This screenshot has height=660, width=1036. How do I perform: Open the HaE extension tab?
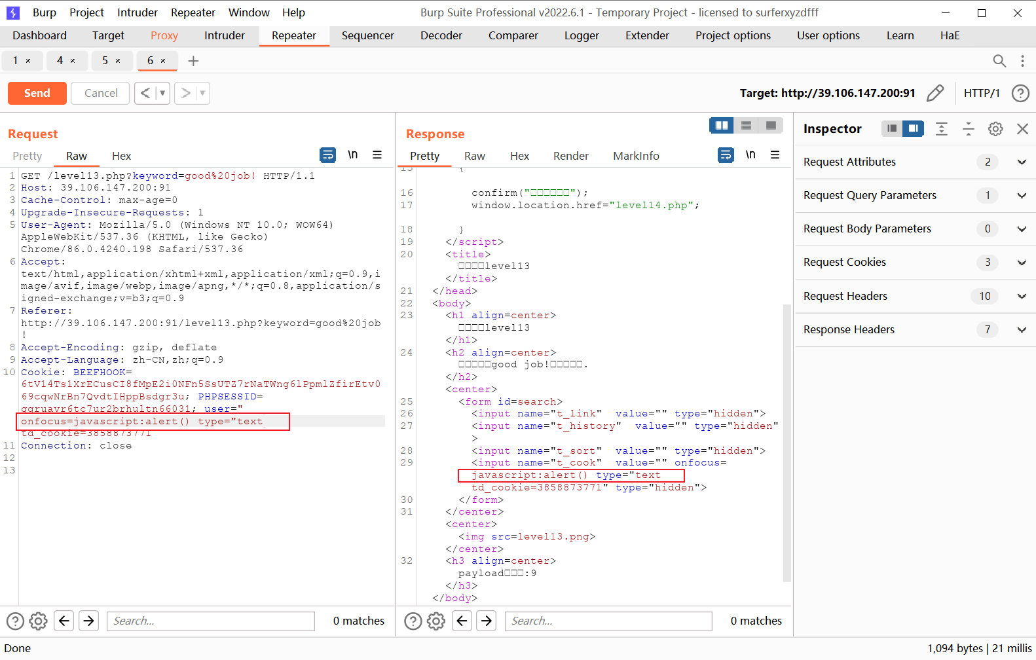coord(950,35)
